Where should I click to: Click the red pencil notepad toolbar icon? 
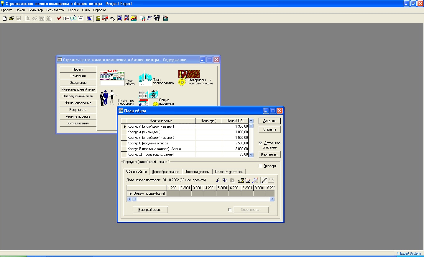point(126,18)
